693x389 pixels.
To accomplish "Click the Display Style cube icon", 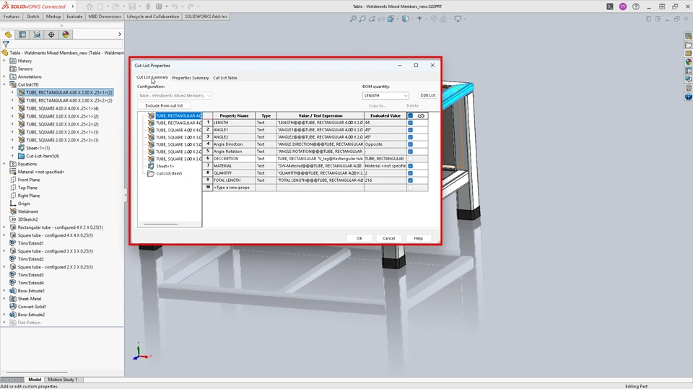I will coord(405,19).
